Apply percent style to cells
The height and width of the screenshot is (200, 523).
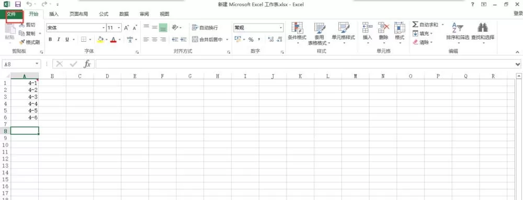tap(251, 40)
